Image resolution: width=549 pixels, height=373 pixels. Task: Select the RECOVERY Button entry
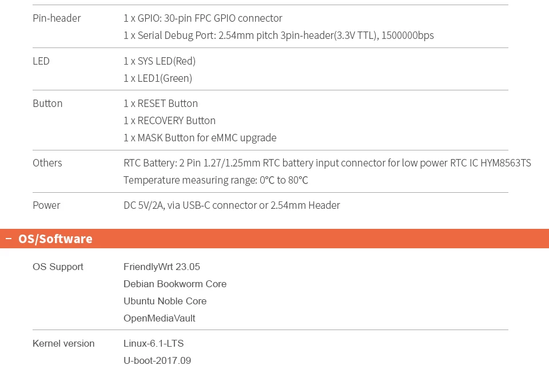(x=169, y=121)
